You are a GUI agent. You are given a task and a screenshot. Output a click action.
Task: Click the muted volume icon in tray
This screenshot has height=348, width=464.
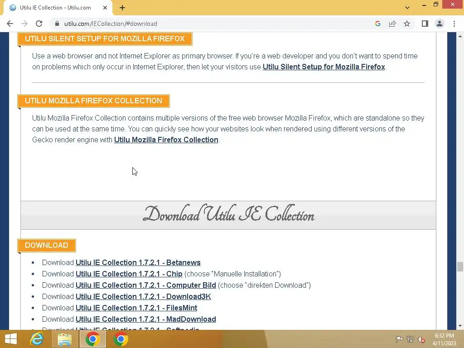coord(421,339)
